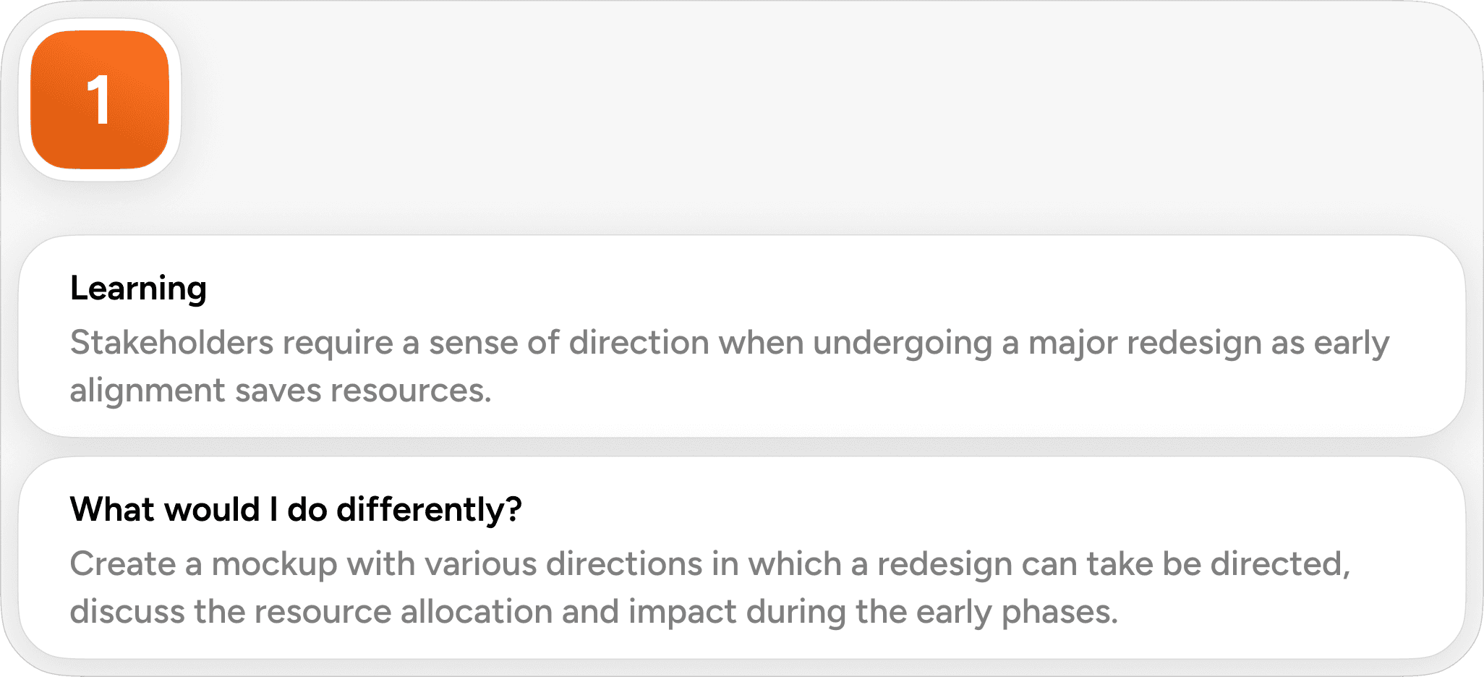The width and height of the screenshot is (1484, 677).
Task: Click the orange number 1 badge
Action: coord(100,100)
